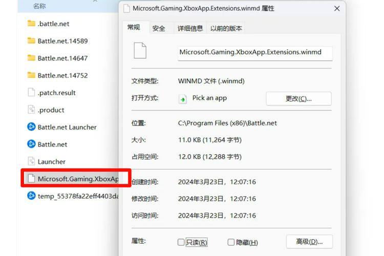Viewport: 384px width, 256px height.
Task: Enable the 只读(R) read-only checkbox
Action: pyautogui.click(x=181, y=242)
